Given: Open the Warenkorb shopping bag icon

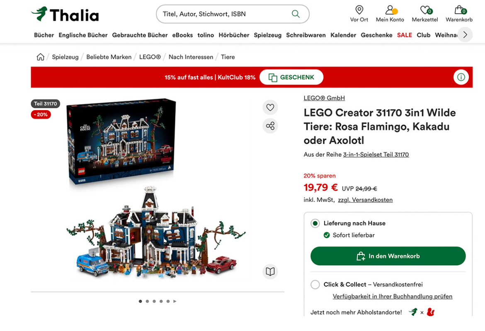Looking at the screenshot, I should click(x=459, y=10).
